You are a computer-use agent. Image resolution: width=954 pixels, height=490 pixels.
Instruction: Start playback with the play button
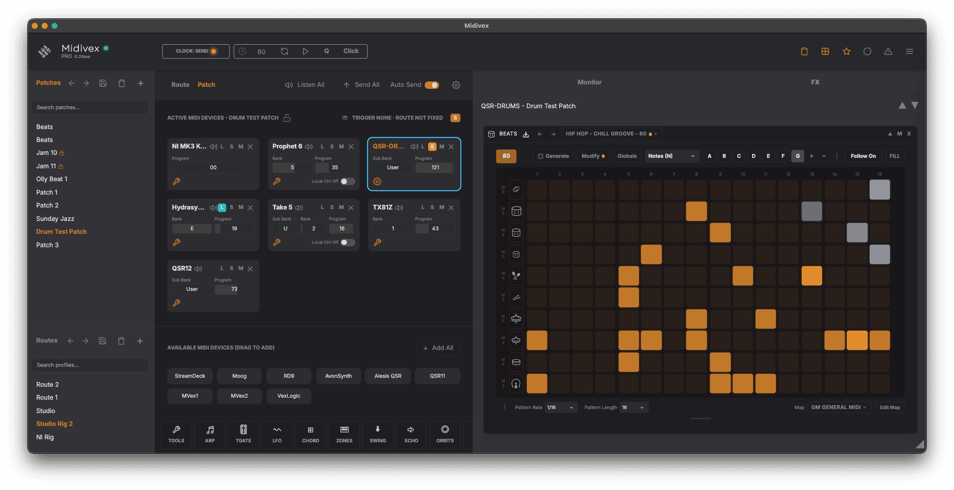(306, 51)
